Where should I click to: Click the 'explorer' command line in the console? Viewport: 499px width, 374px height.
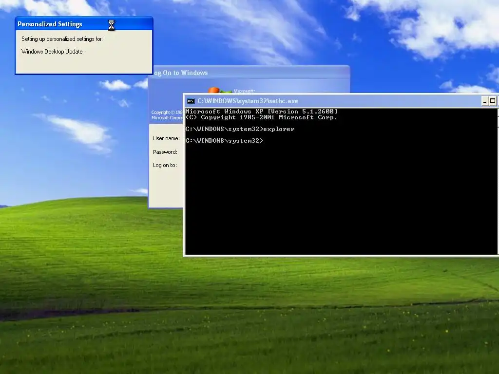pos(240,129)
